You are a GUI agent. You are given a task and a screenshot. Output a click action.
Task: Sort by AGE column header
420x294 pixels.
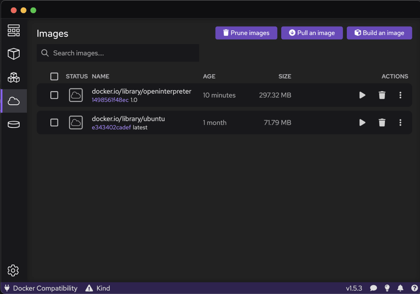[x=209, y=76]
